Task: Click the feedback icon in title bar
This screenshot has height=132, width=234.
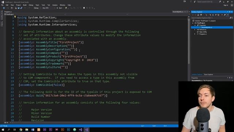Action: click(195, 1)
